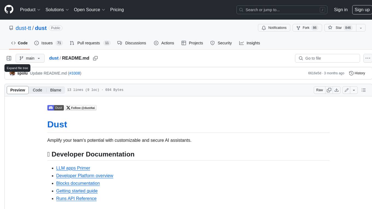The image size is (372, 209).
Task: Click the Fork count 86
Action: (x=315, y=28)
